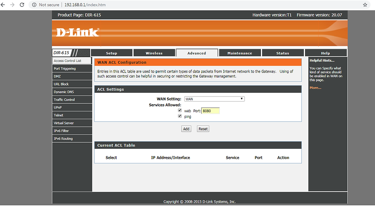375x208 pixels.
Task: Click the Reset button
Action: pos(203,129)
